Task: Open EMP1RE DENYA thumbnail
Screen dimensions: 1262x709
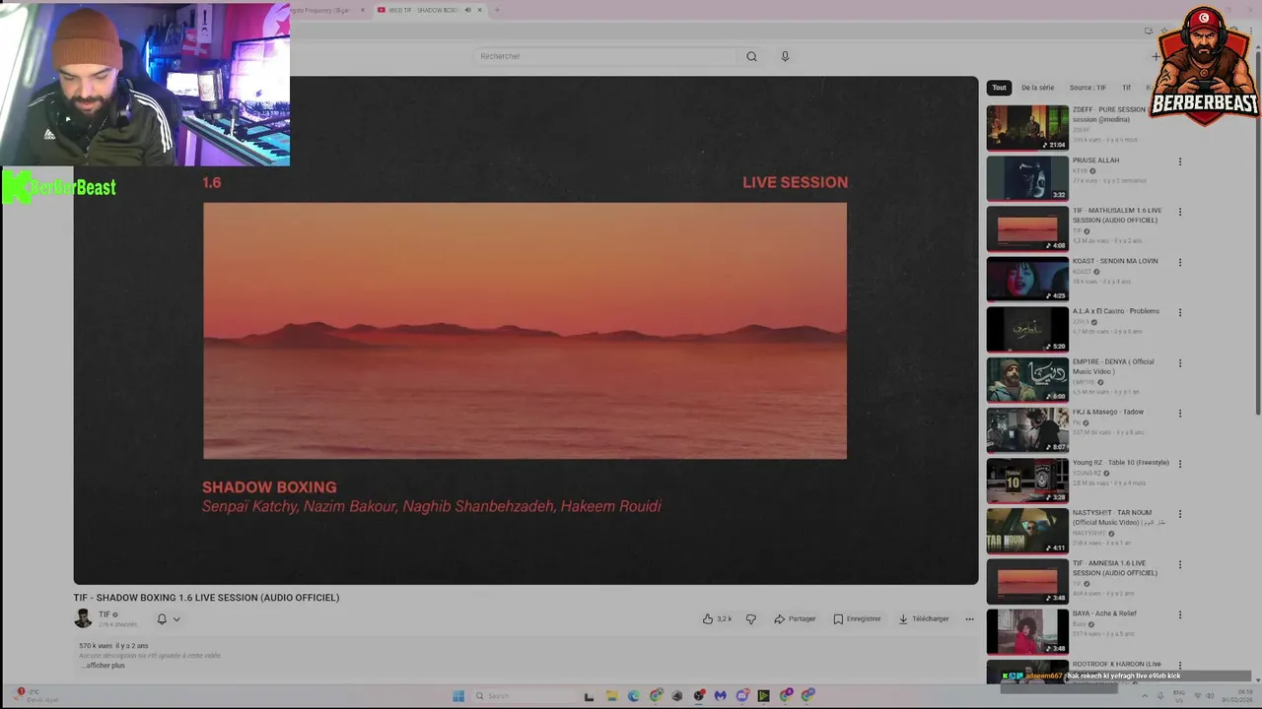Action: [1027, 380]
